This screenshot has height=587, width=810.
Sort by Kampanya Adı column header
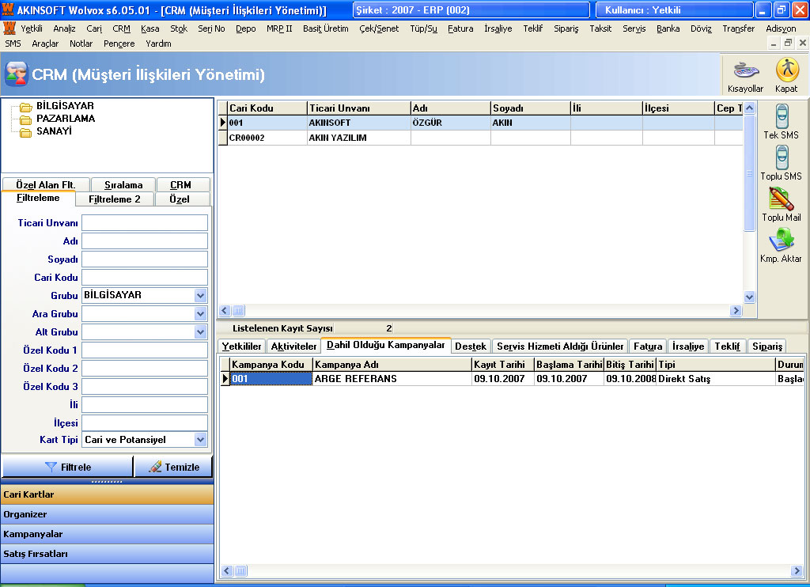click(x=392, y=364)
